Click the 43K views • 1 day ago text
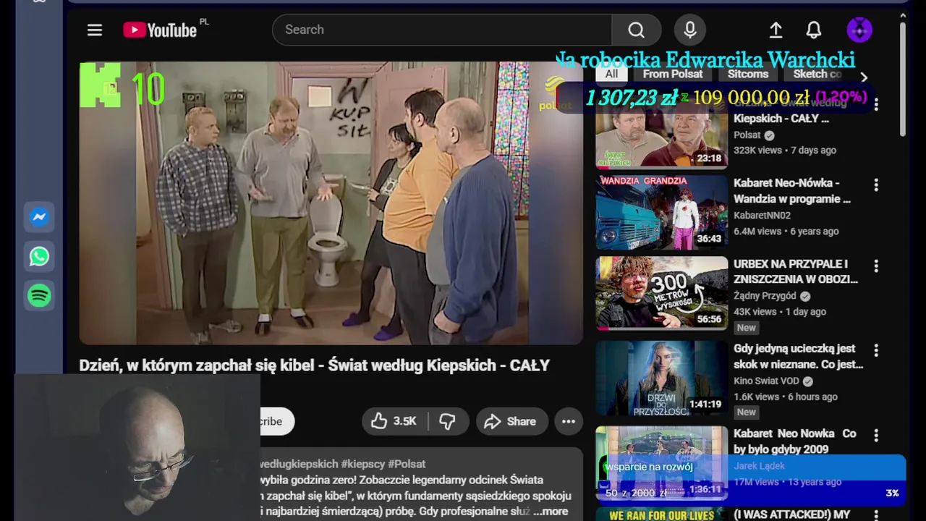The height and width of the screenshot is (521, 926). tap(780, 312)
